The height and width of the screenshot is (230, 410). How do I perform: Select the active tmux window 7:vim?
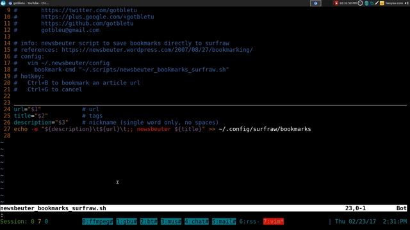(274, 222)
